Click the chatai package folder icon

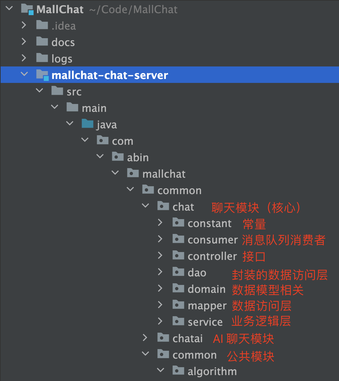click(x=163, y=338)
